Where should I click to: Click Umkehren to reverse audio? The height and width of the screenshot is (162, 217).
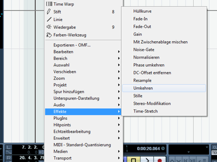(164, 88)
